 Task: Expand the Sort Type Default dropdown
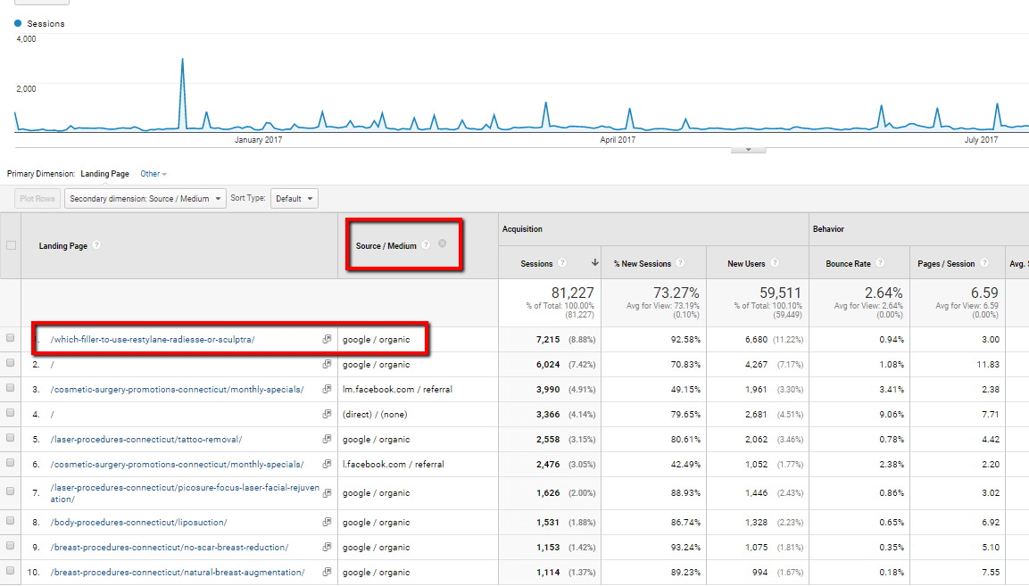click(x=295, y=199)
